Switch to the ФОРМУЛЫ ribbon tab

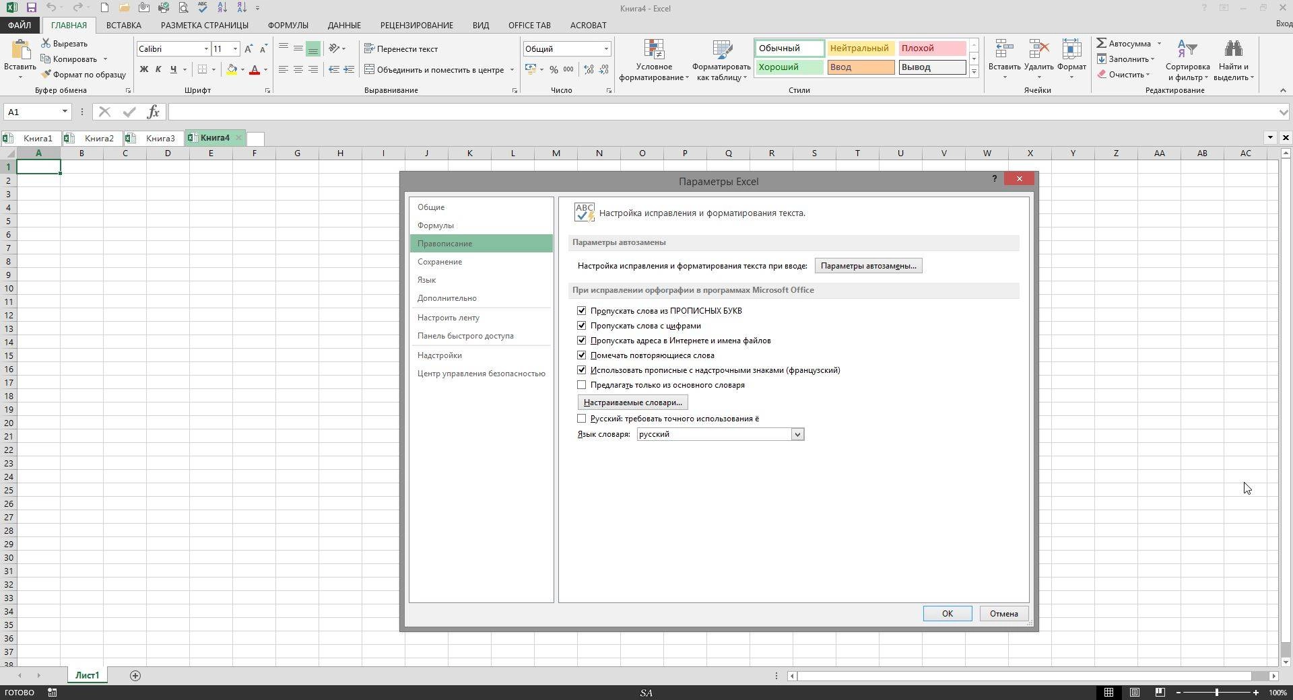point(288,25)
